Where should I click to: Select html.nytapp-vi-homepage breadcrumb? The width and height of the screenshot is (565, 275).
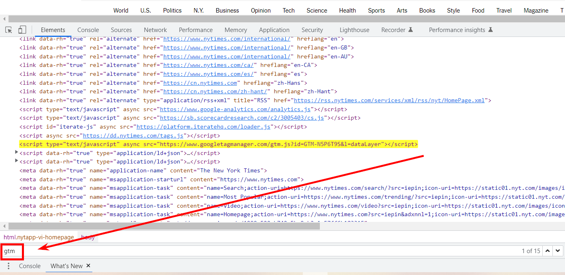coord(39,237)
